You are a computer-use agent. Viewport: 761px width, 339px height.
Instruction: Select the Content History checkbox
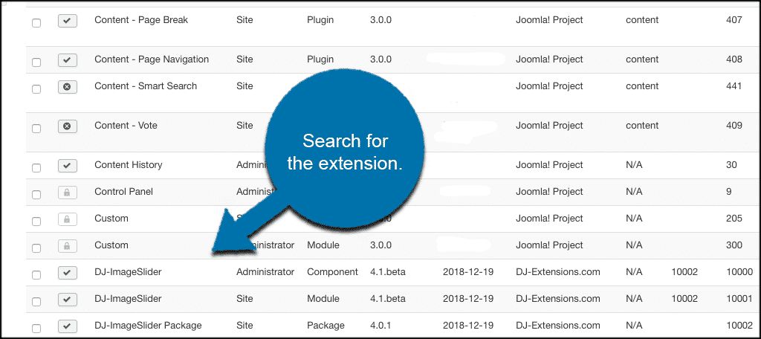[x=36, y=167]
